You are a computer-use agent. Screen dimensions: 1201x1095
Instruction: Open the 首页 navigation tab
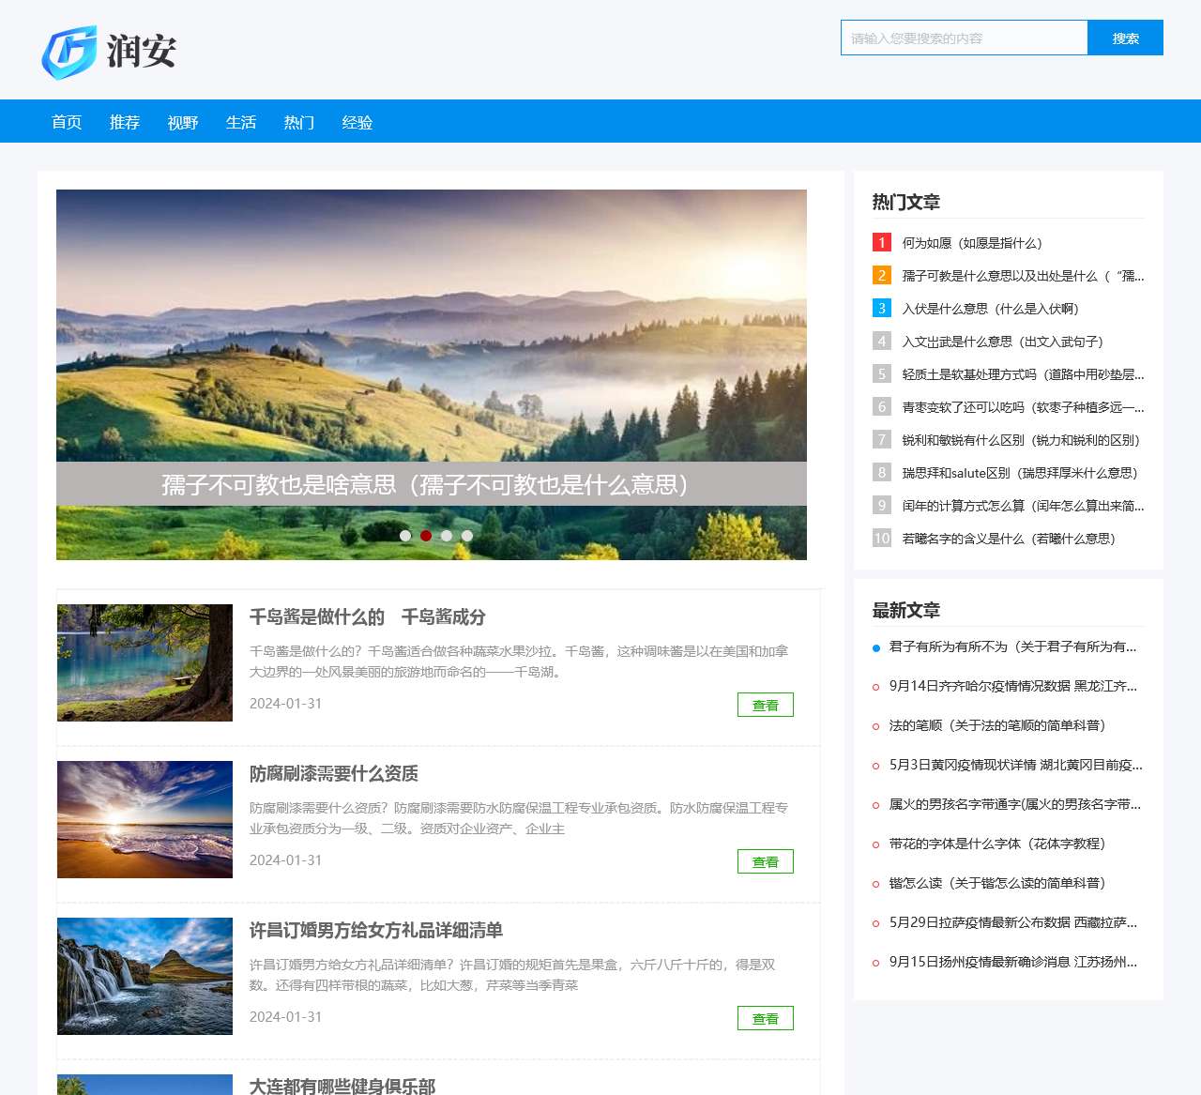67,122
